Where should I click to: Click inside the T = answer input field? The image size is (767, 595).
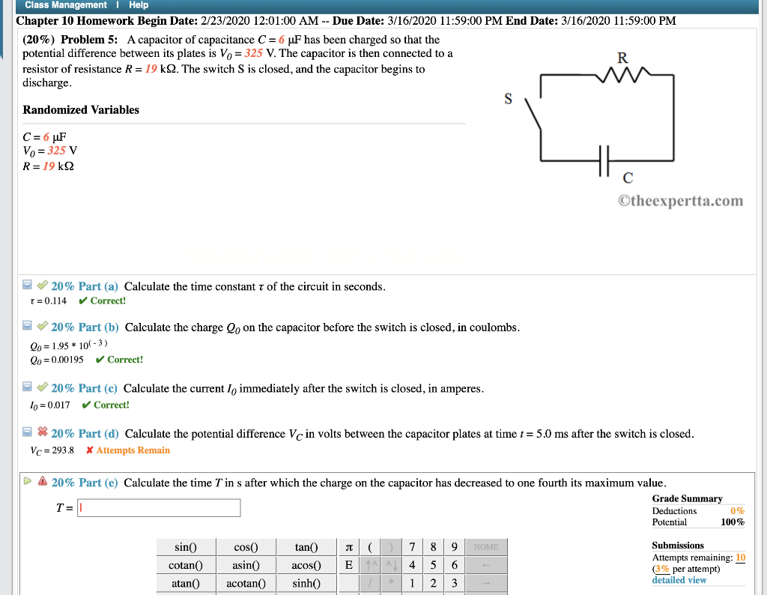(157, 507)
